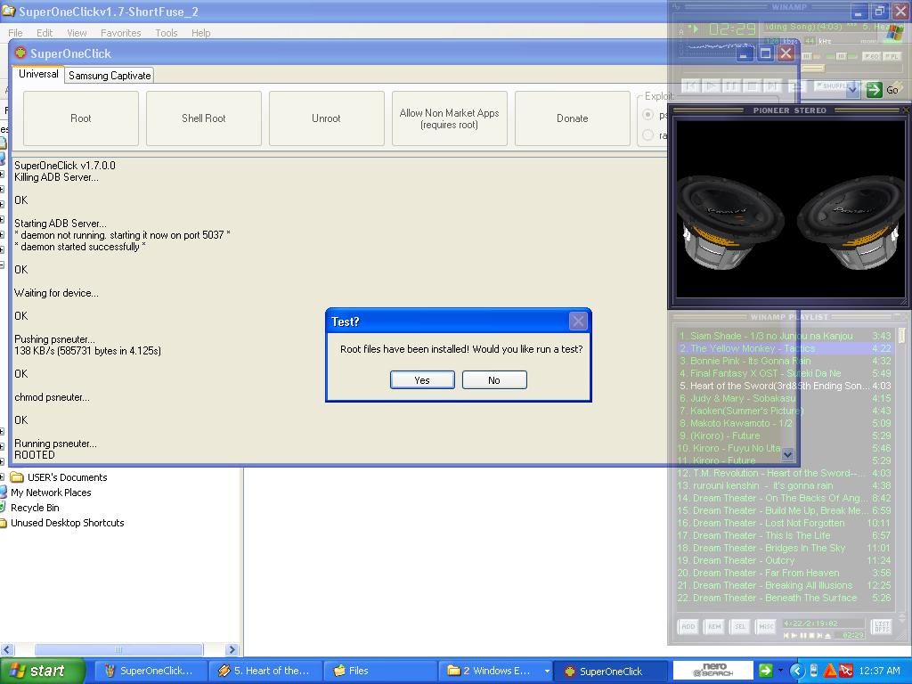Open the Edit menu in Explorer
The height and width of the screenshot is (684, 912).
coord(45,33)
